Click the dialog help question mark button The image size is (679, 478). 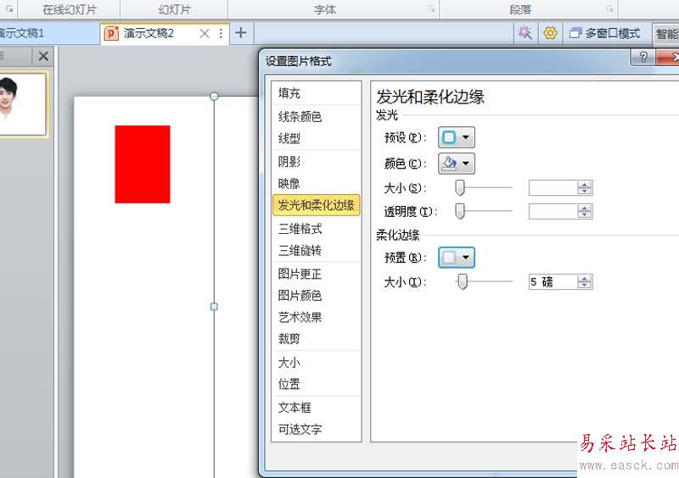click(x=643, y=57)
